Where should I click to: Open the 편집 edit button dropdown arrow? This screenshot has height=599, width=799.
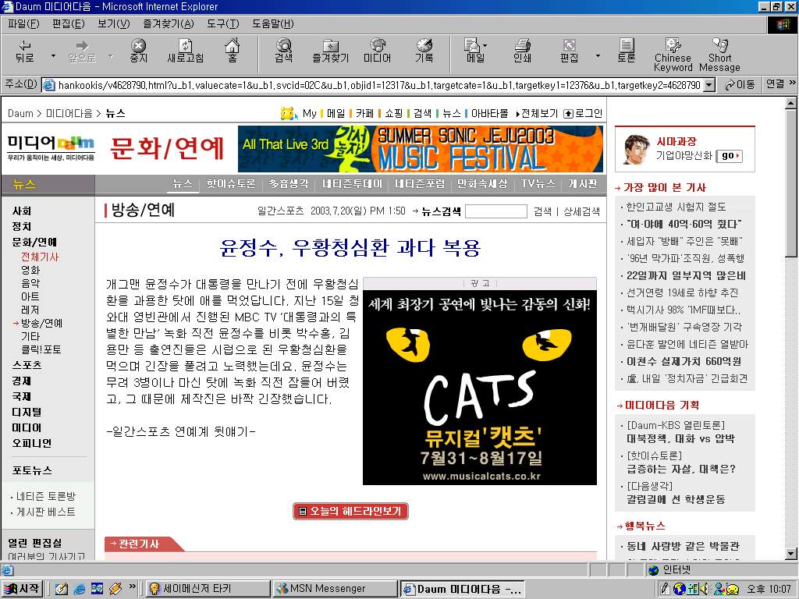point(598,55)
